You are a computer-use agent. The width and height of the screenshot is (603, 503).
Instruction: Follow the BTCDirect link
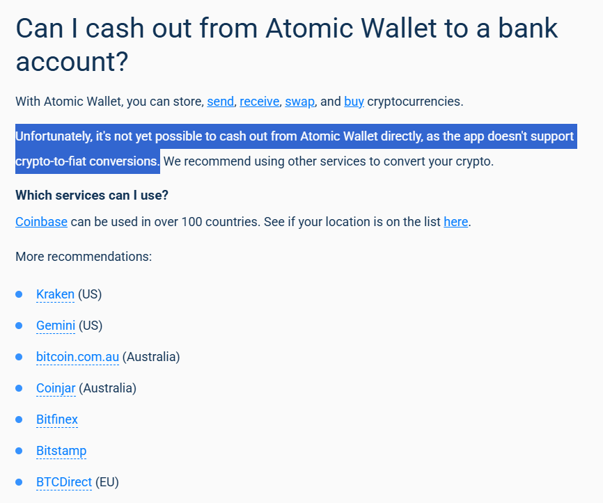coord(64,482)
